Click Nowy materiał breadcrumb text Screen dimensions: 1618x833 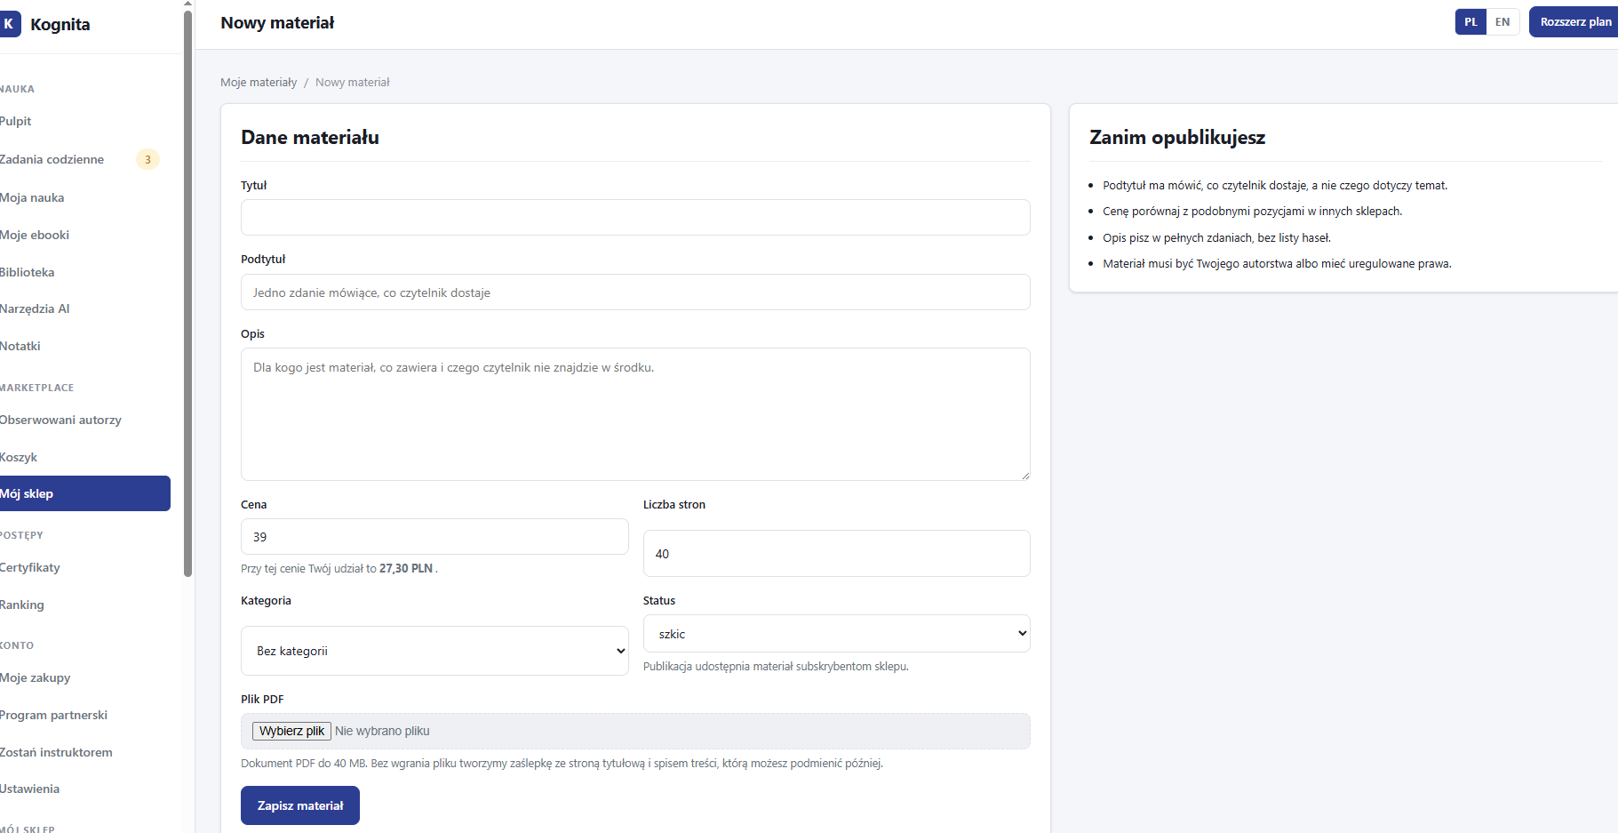coord(353,83)
